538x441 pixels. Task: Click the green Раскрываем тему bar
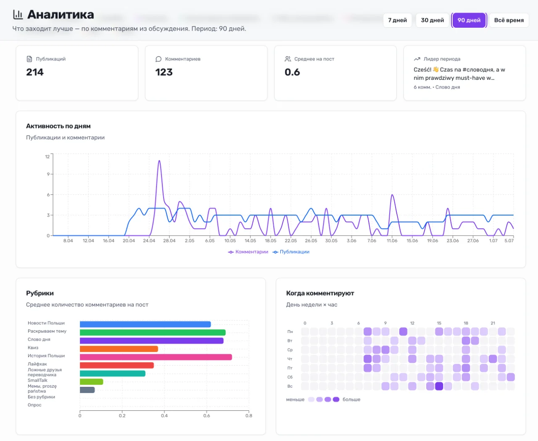click(x=153, y=333)
